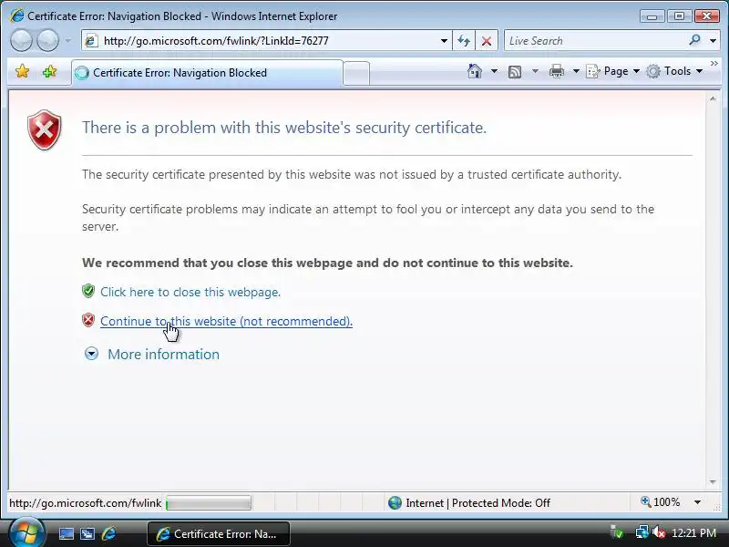Select the Certificate Error: Navigation Blocked tab
Viewport: 729px width, 547px height.
pos(208,73)
